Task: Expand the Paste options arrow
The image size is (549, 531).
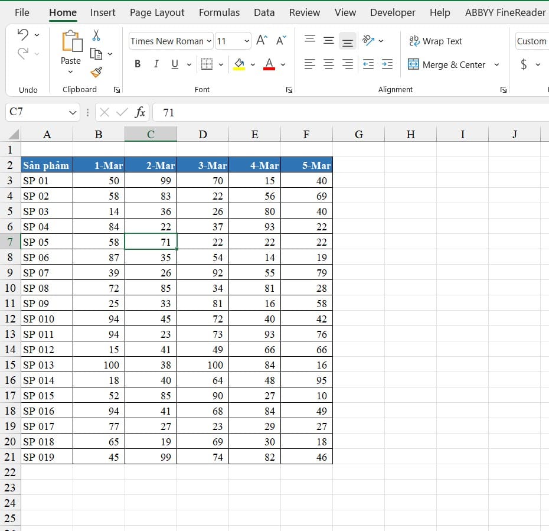Action: (70, 72)
